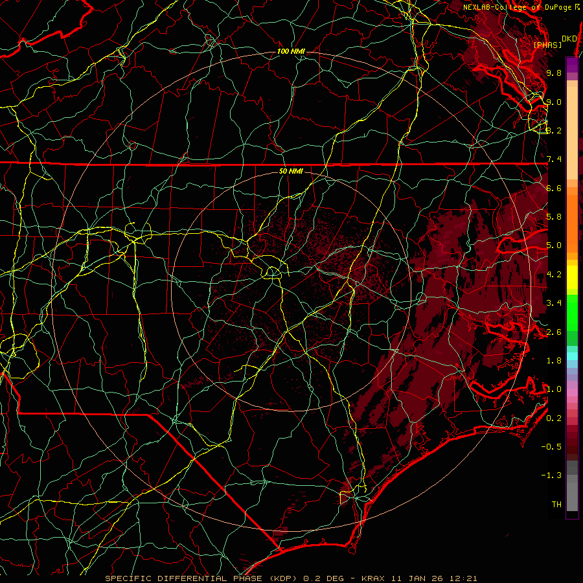Click the '-0.5' scale value
This screenshot has width=583, height=583.
click(551, 447)
